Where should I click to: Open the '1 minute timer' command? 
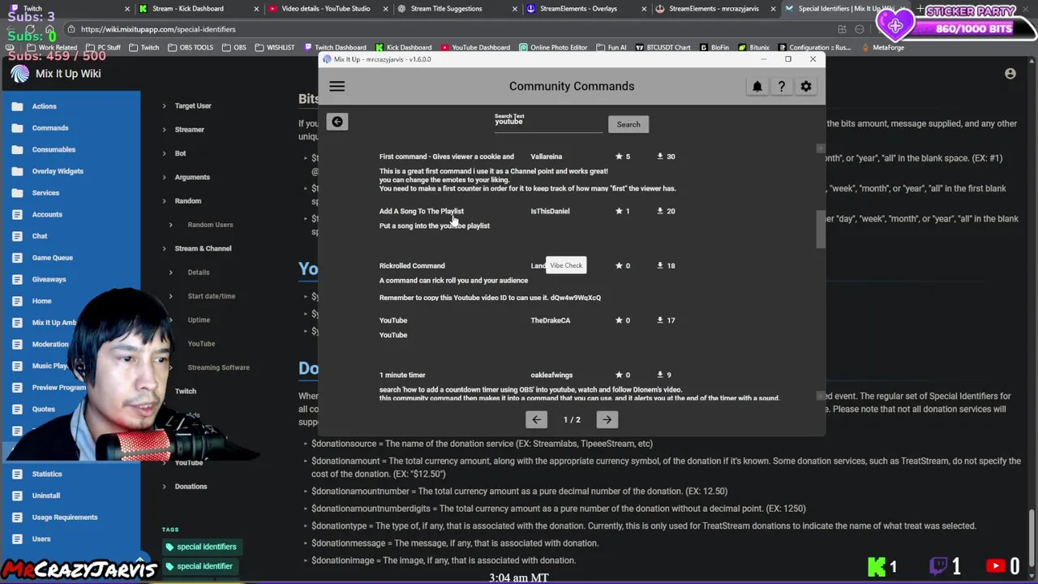pos(402,375)
